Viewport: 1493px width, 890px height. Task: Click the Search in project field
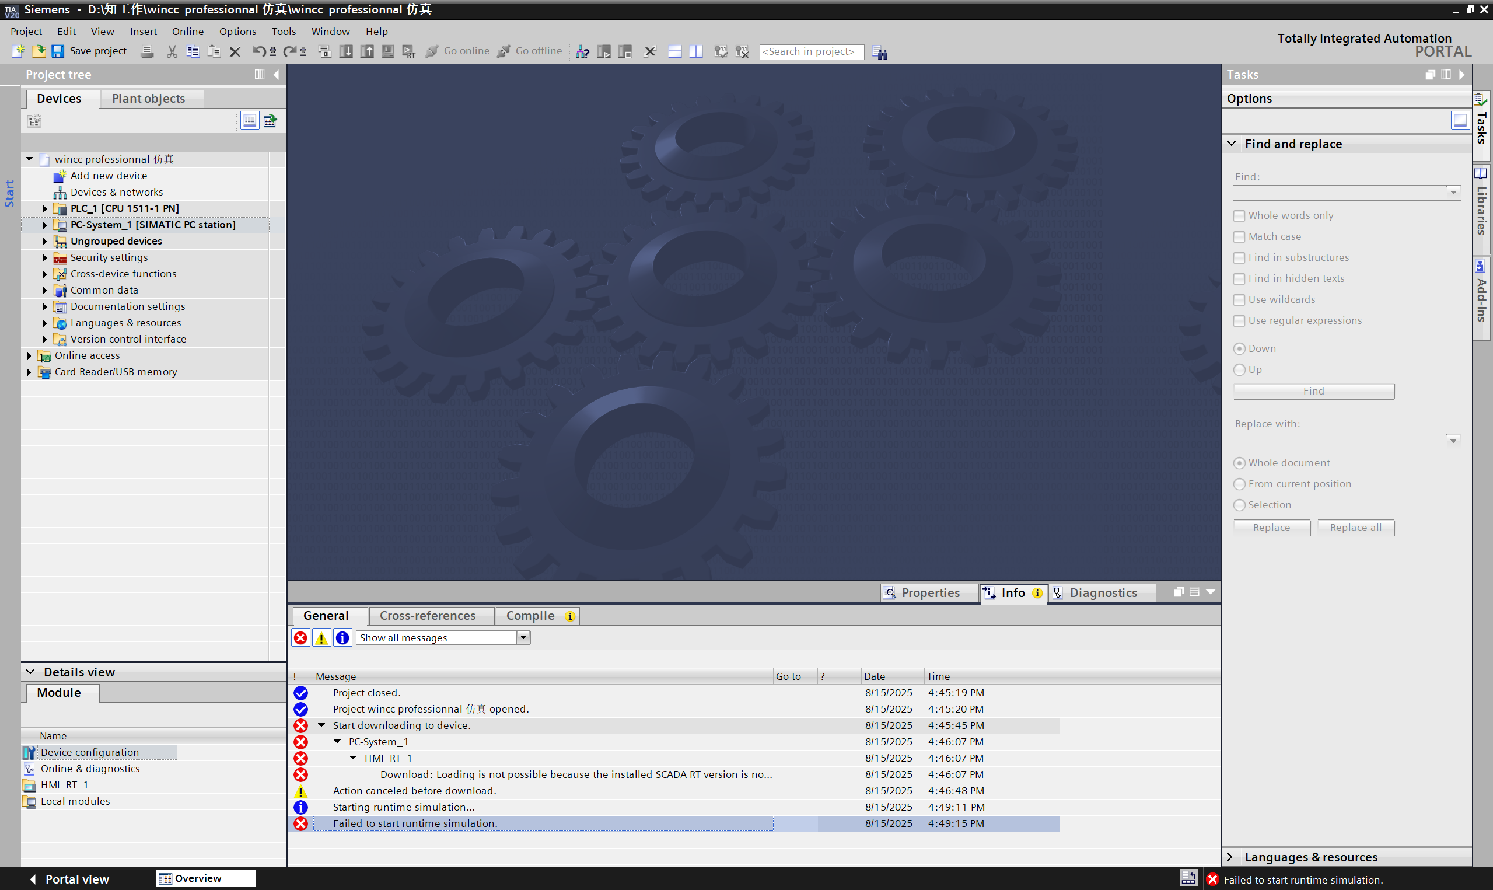coord(811,51)
